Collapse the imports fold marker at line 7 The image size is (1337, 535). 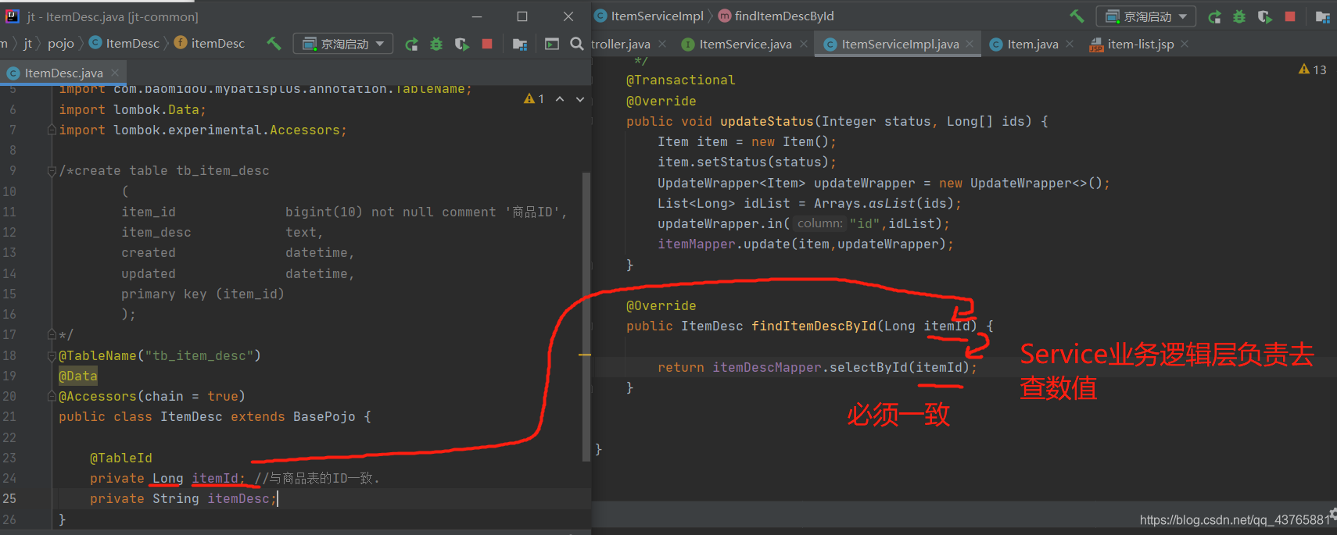[52, 130]
